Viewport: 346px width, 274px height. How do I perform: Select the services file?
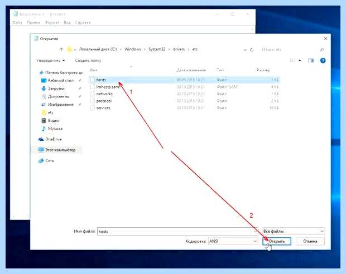coord(185,108)
